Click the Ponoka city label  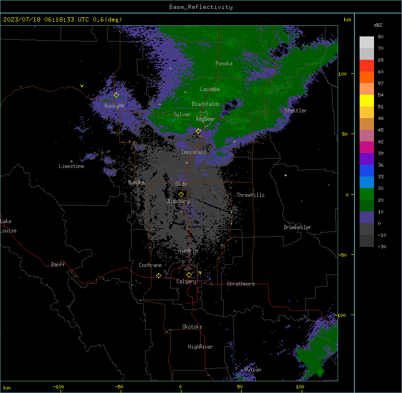pos(224,63)
